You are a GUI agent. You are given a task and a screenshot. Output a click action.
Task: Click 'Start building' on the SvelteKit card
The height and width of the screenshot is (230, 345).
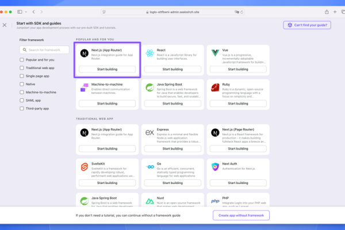[x=107, y=183]
